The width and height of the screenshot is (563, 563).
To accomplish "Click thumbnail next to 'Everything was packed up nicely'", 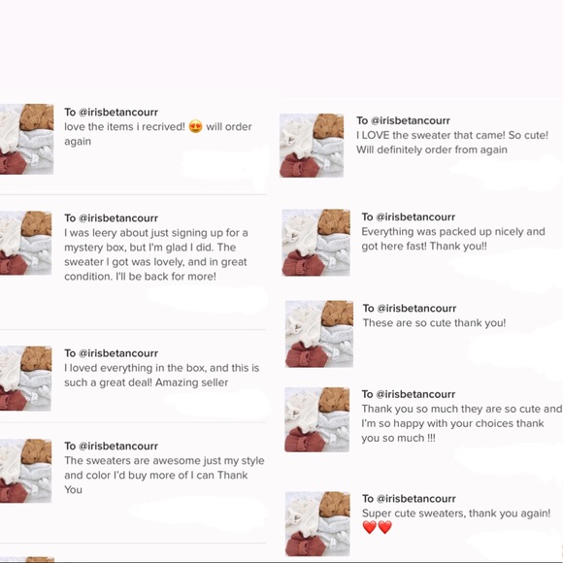I will tap(316, 243).
